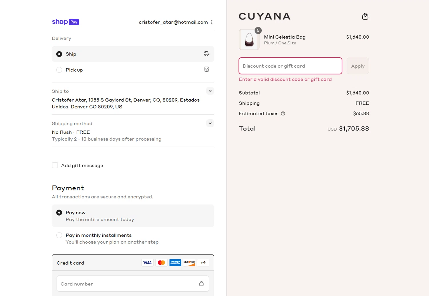Focus the Card number field

[133, 284]
